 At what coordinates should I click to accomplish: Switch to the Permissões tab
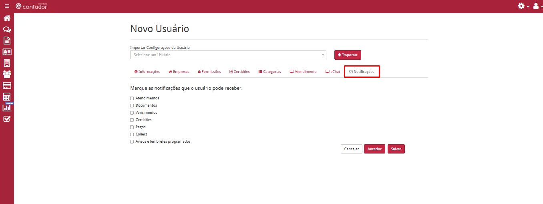click(x=209, y=72)
